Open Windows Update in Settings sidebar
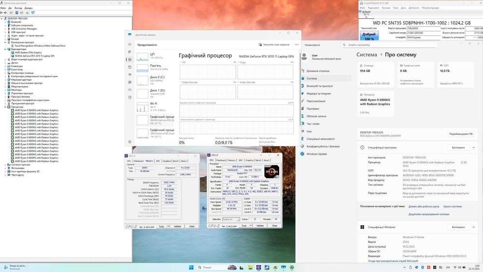The width and height of the screenshot is (483, 272). click(x=316, y=154)
